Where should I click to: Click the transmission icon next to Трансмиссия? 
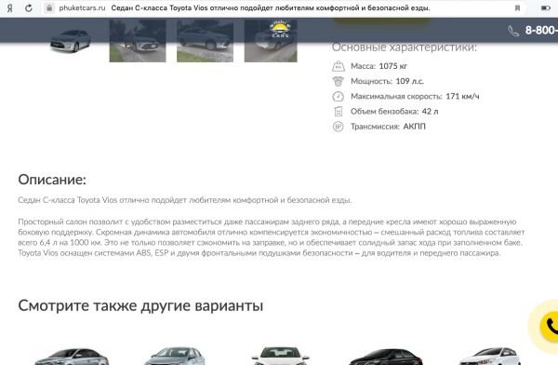[339, 127]
